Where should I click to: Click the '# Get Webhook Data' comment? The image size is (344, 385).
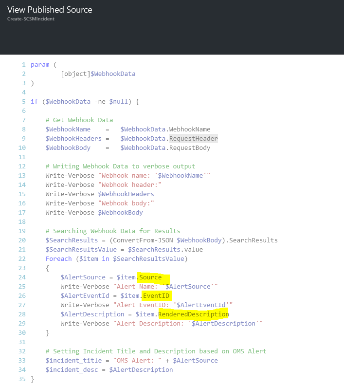tap(79, 120)
